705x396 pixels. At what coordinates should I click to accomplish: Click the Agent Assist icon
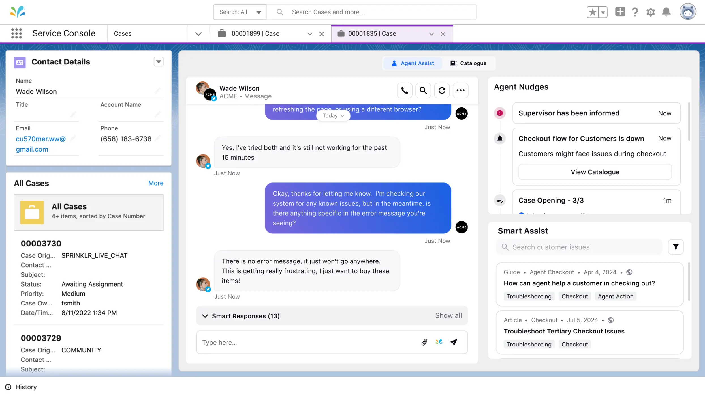point(394,63)
